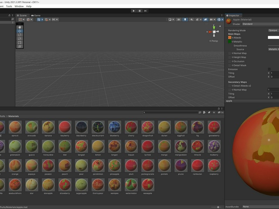Click the Albedo white color swatch
Viewport: 279px width, 209px height.
[x=273, y=38]
